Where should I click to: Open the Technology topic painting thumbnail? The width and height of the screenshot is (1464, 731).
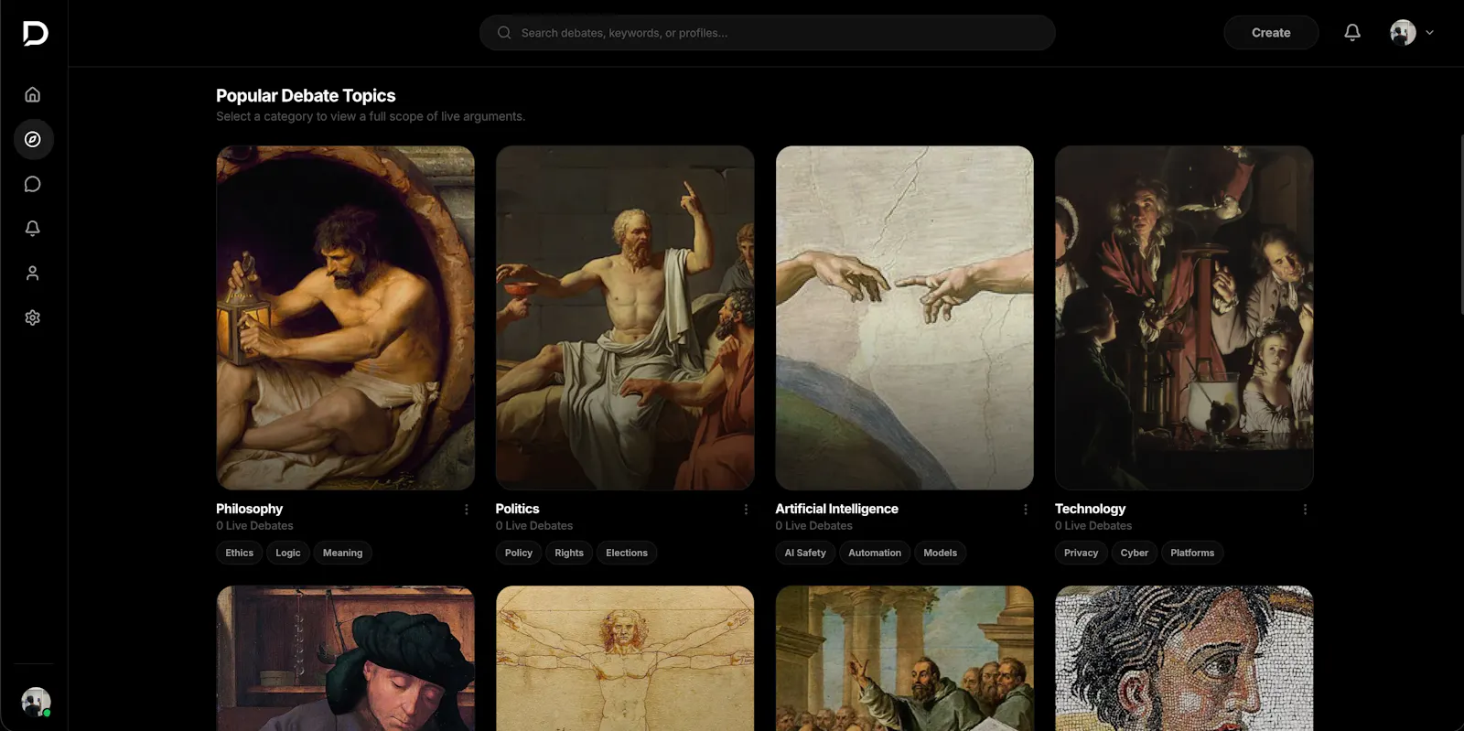1184,317
